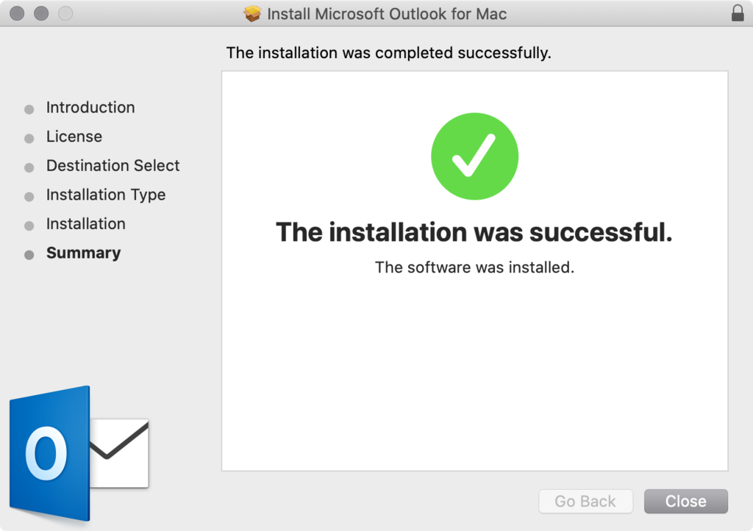Select "Summary" in the sidebar
753x531 pixels.
[x=83, y=253]
